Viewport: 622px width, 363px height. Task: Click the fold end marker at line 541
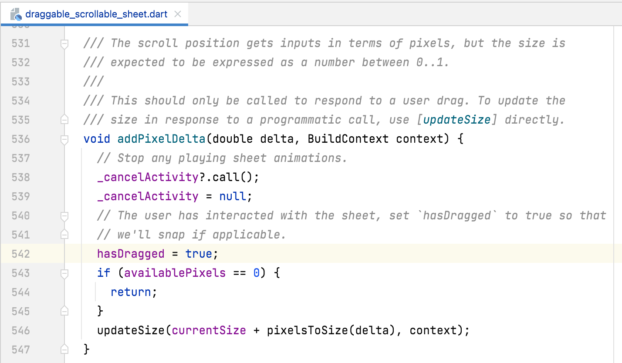pyautogui.click(x=64, y=235)
